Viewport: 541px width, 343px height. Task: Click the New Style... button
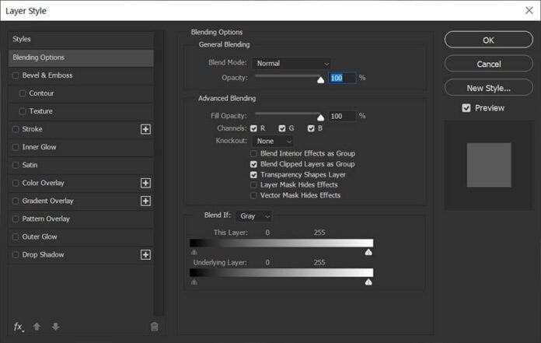(x=489, y=88)
